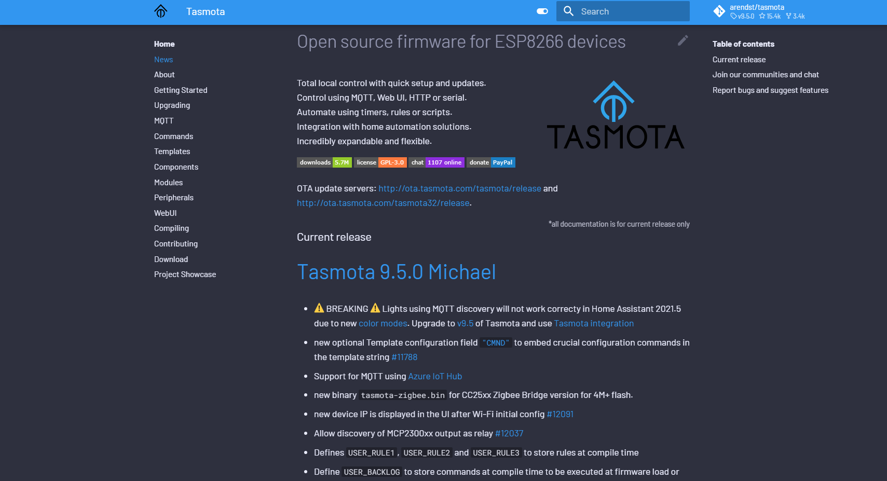The image size is (887, 481).
Task: Select Templates in sidebar
Action: pos(172,152)
